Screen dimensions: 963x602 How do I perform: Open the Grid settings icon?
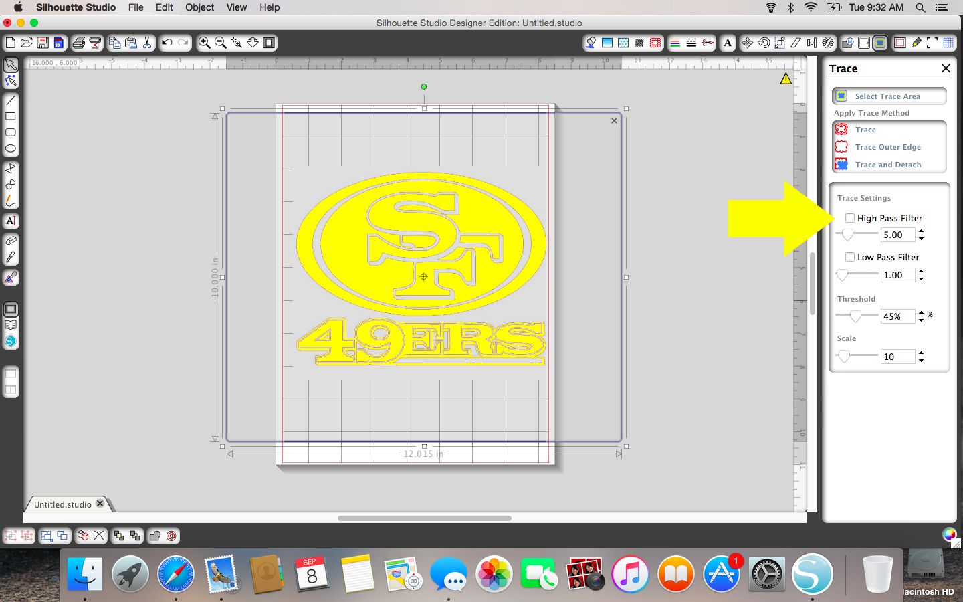[948, 43]
